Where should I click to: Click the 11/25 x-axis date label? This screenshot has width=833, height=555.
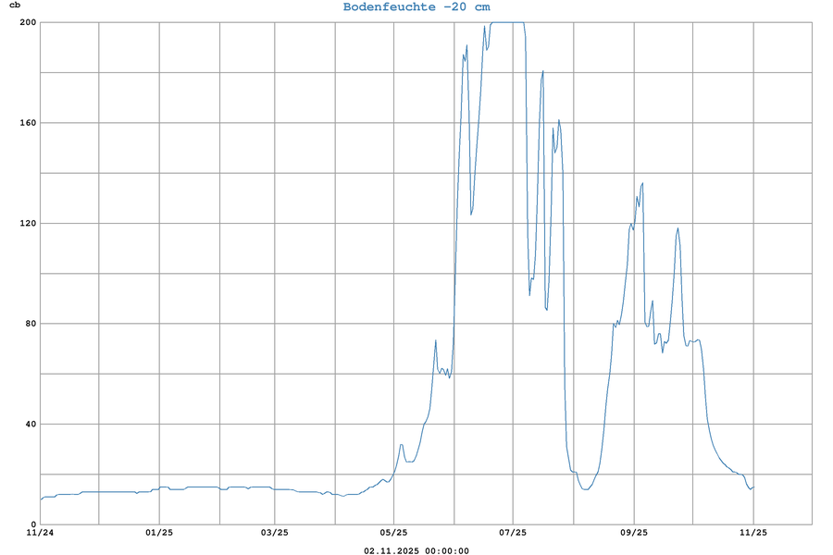click(753, 533)
